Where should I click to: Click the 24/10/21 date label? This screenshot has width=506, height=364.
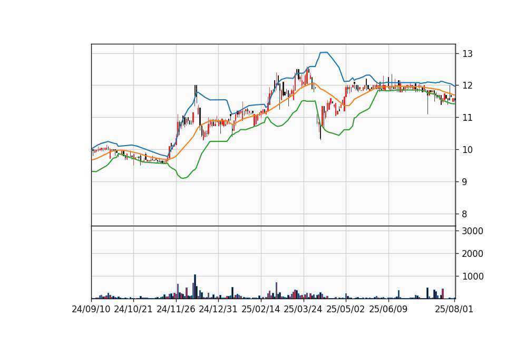[x=133, y=309]
